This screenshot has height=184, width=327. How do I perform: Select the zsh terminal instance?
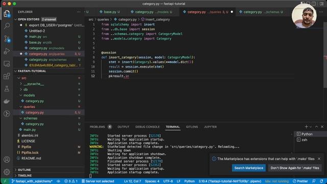(310, 140)
